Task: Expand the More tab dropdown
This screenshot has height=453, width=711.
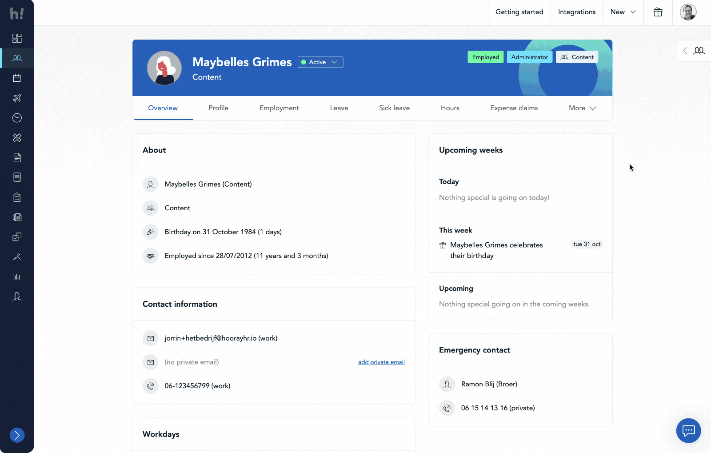Action: tap(582, 108)
